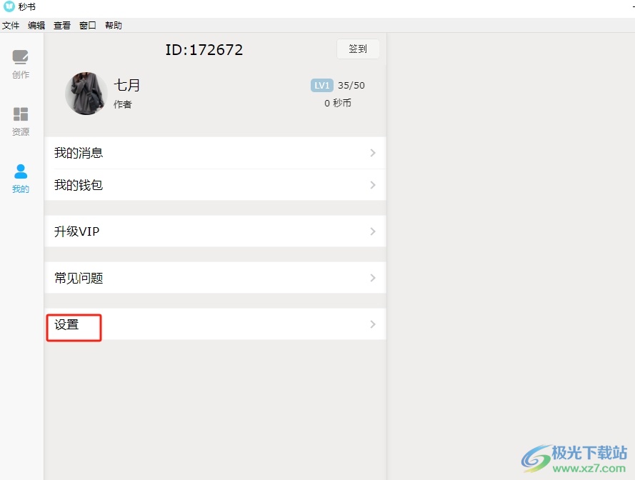Expand 升级VIP chevron arrow
635x480 pixels.
point(373,231)
